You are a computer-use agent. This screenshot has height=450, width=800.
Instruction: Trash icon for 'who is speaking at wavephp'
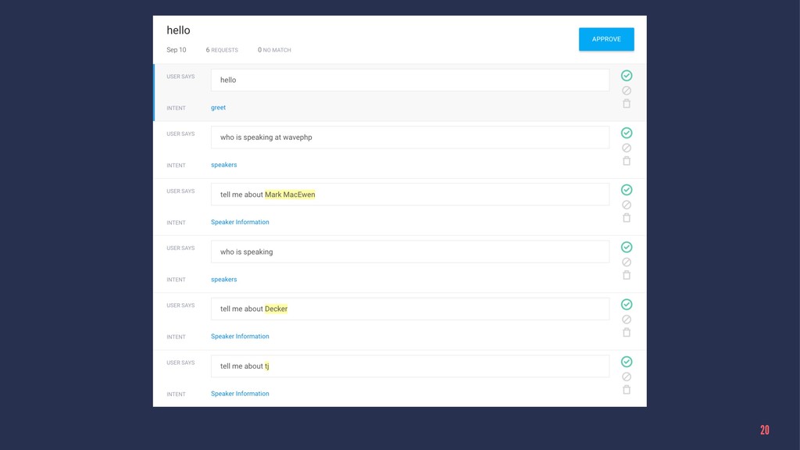[627, 161]
